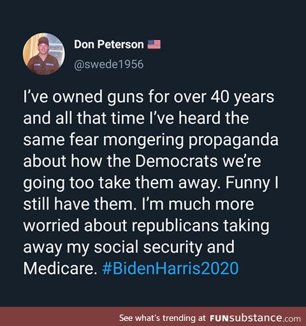Open the @swede1956 handle
This screenshot has width=306, height=326.
(109, 64)
